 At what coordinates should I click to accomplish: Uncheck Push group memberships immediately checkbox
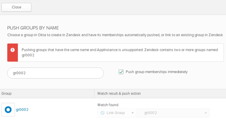tap(121, 72)
